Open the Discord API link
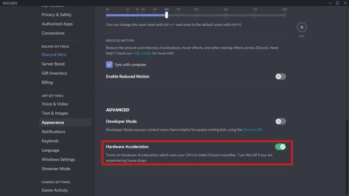This screenshot has height=196, width=349. tap(252, 130)
